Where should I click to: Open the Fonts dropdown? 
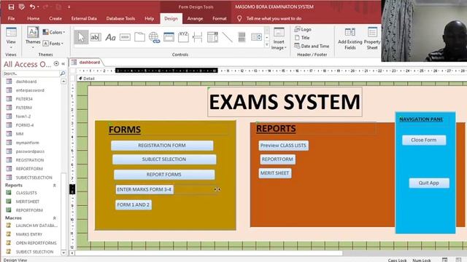pos(53,44)
